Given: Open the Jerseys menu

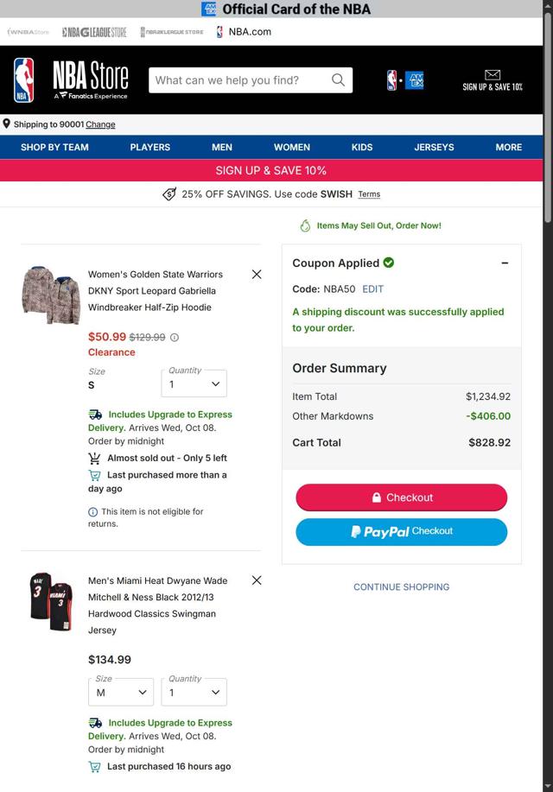Looking at the screenshot, I should pyautogui.click(x=434, y=147).
